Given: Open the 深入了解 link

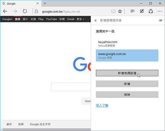Looking at the screenshot, I should pyautogui.click(x=102, y=105).
